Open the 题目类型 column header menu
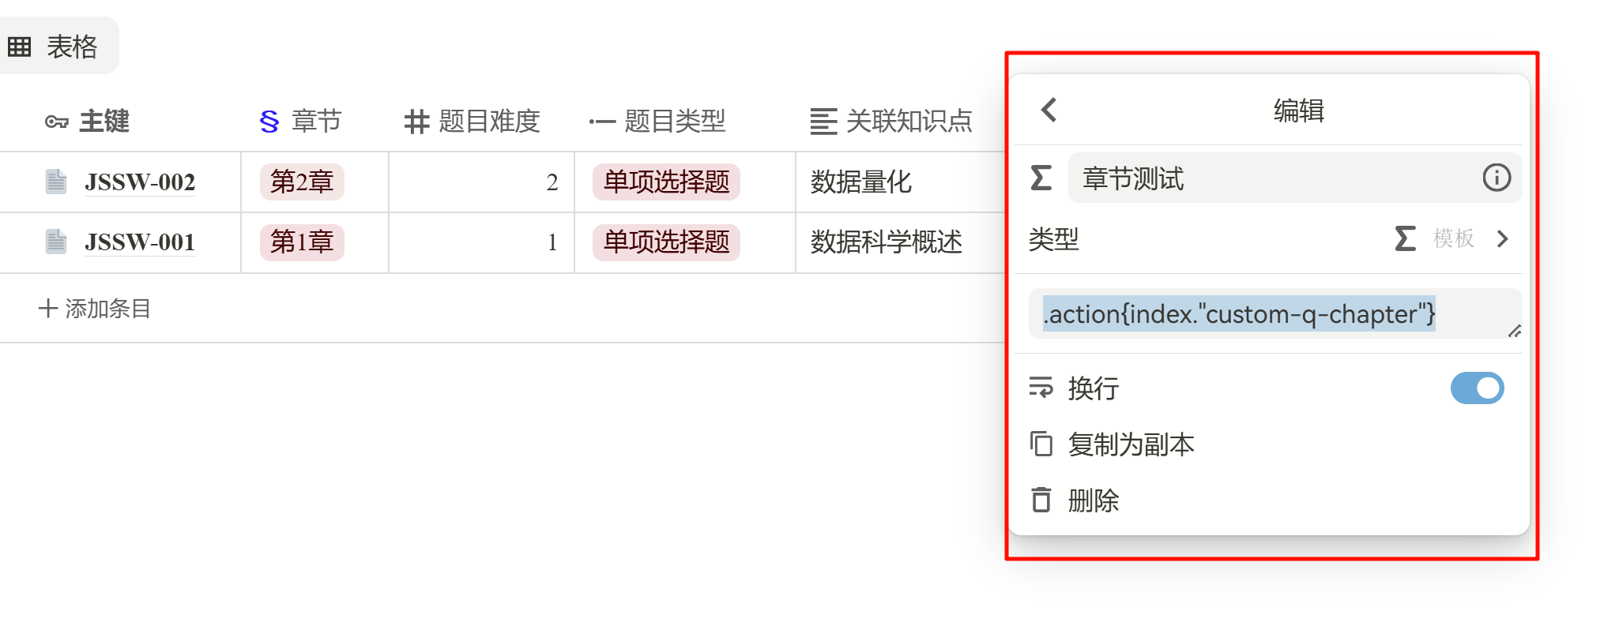The image size is (1619, 641). tap(657, 122)
